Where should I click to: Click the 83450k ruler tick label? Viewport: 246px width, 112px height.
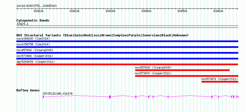(x=183, y=11)
